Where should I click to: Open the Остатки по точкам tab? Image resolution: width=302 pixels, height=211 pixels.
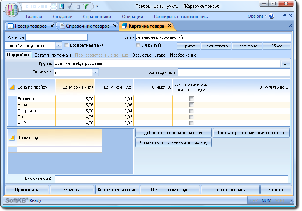(x=52, y=55)
